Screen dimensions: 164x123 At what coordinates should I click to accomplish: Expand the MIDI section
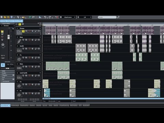point(8,71)
